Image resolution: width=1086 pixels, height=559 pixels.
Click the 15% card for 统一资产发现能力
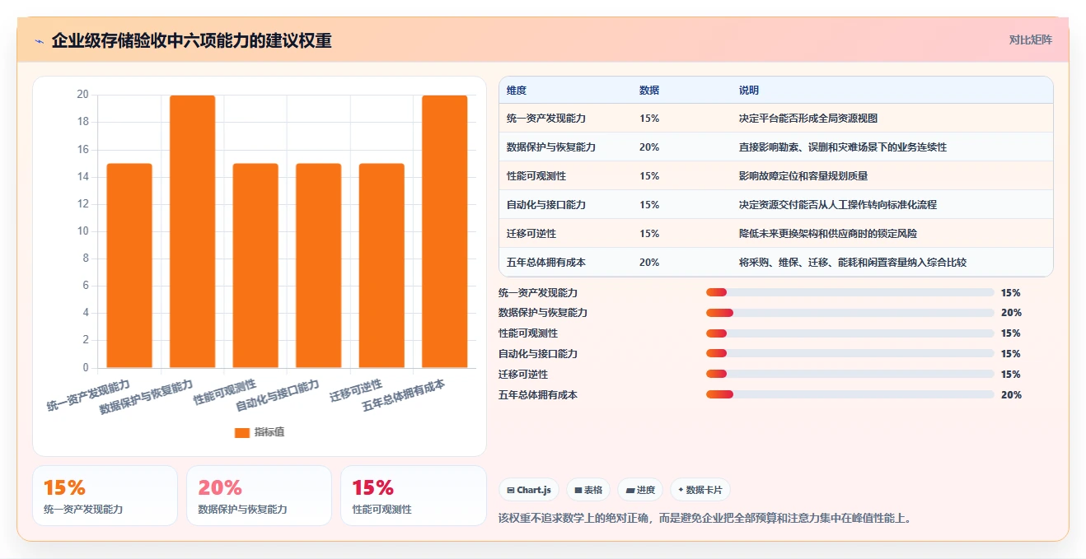[x=105, y=496]
